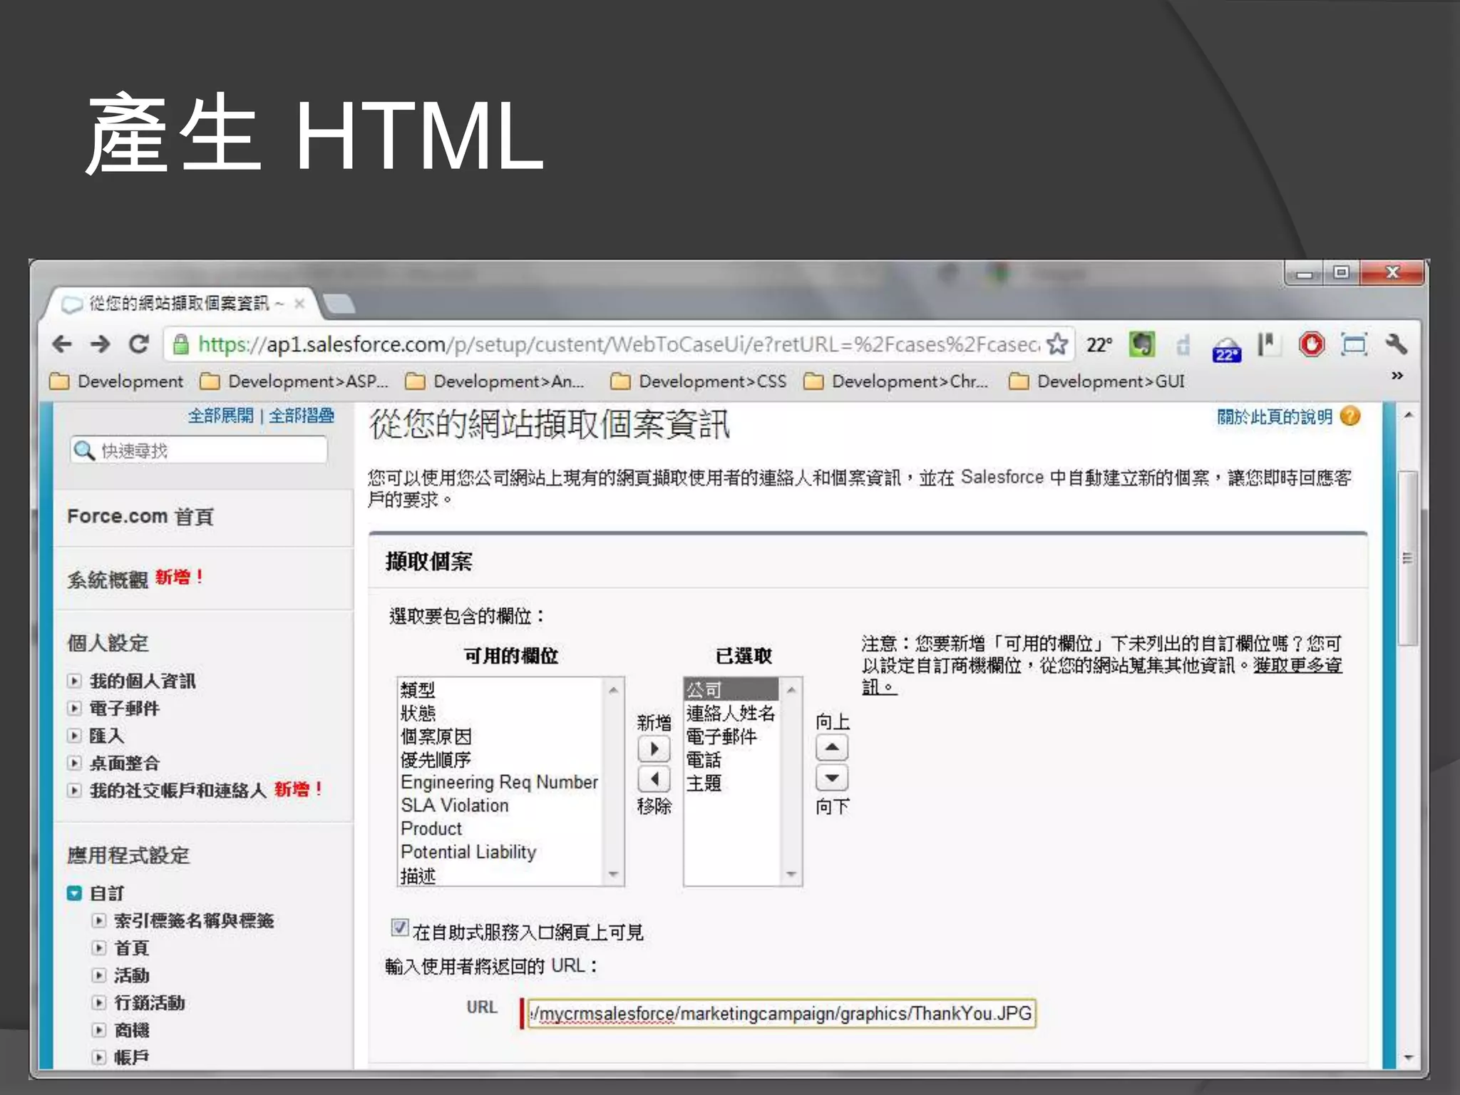Expand the 索引標籤名稱與標籤 node
Screen dimensions: 1460x1095
pos(99,920)
